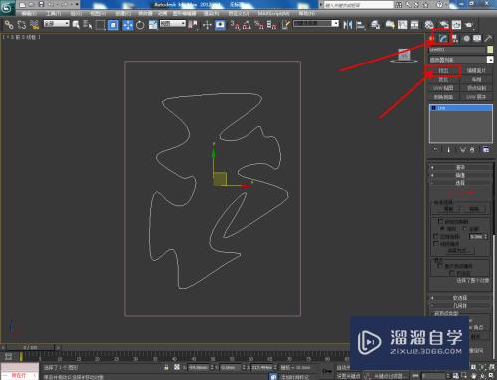The height and width of the screenshot is (380, 497).
Task: Click the Configure Modifier Sets icon
Action: [486, 150]
